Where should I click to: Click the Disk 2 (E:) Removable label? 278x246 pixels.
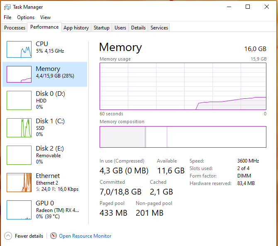click(50, 152)
